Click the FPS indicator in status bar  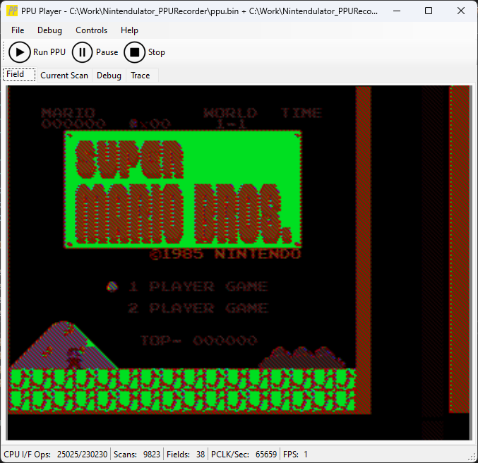[x=295, y=455]
